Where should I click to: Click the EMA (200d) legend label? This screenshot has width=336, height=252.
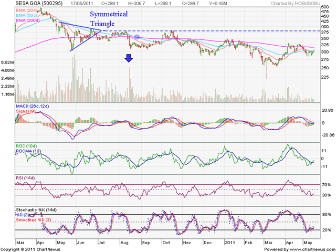(28, 20)
